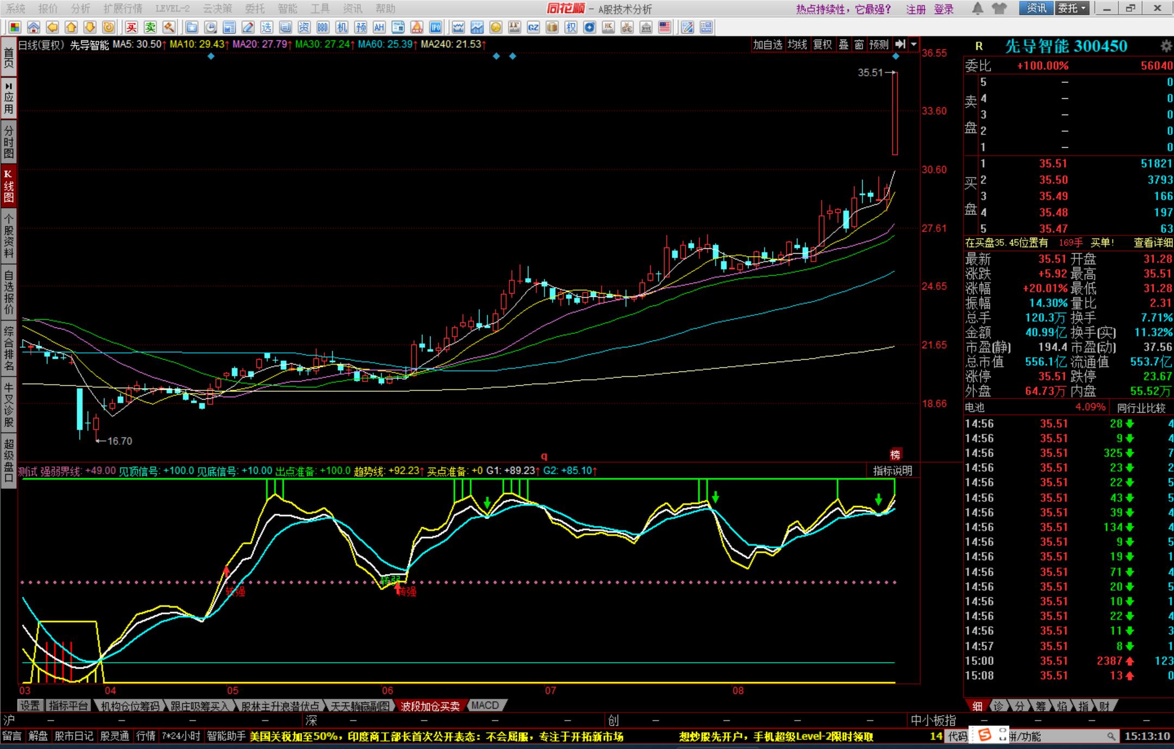Click 查看详细 link in order panel
Viewport: 1174px width, 749px height.
[x=1152, y=243]
